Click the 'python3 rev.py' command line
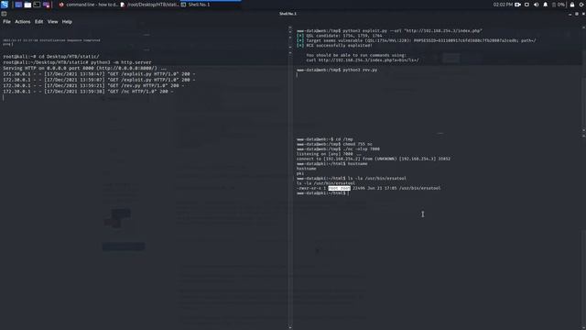This screenshot has width=586, height=330. tap(337, 70)
